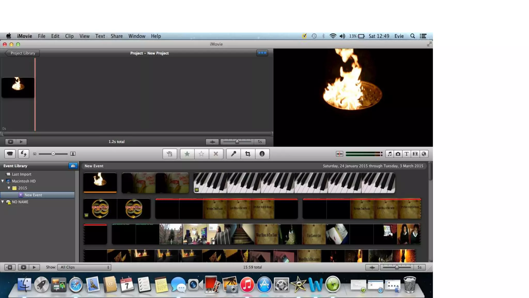Select the Serpentine logo clip
This screenshot has height=298, width=529.
pos(117,208)
